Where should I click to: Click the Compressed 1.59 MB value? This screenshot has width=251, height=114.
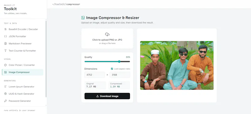click(x=115, y=87)
